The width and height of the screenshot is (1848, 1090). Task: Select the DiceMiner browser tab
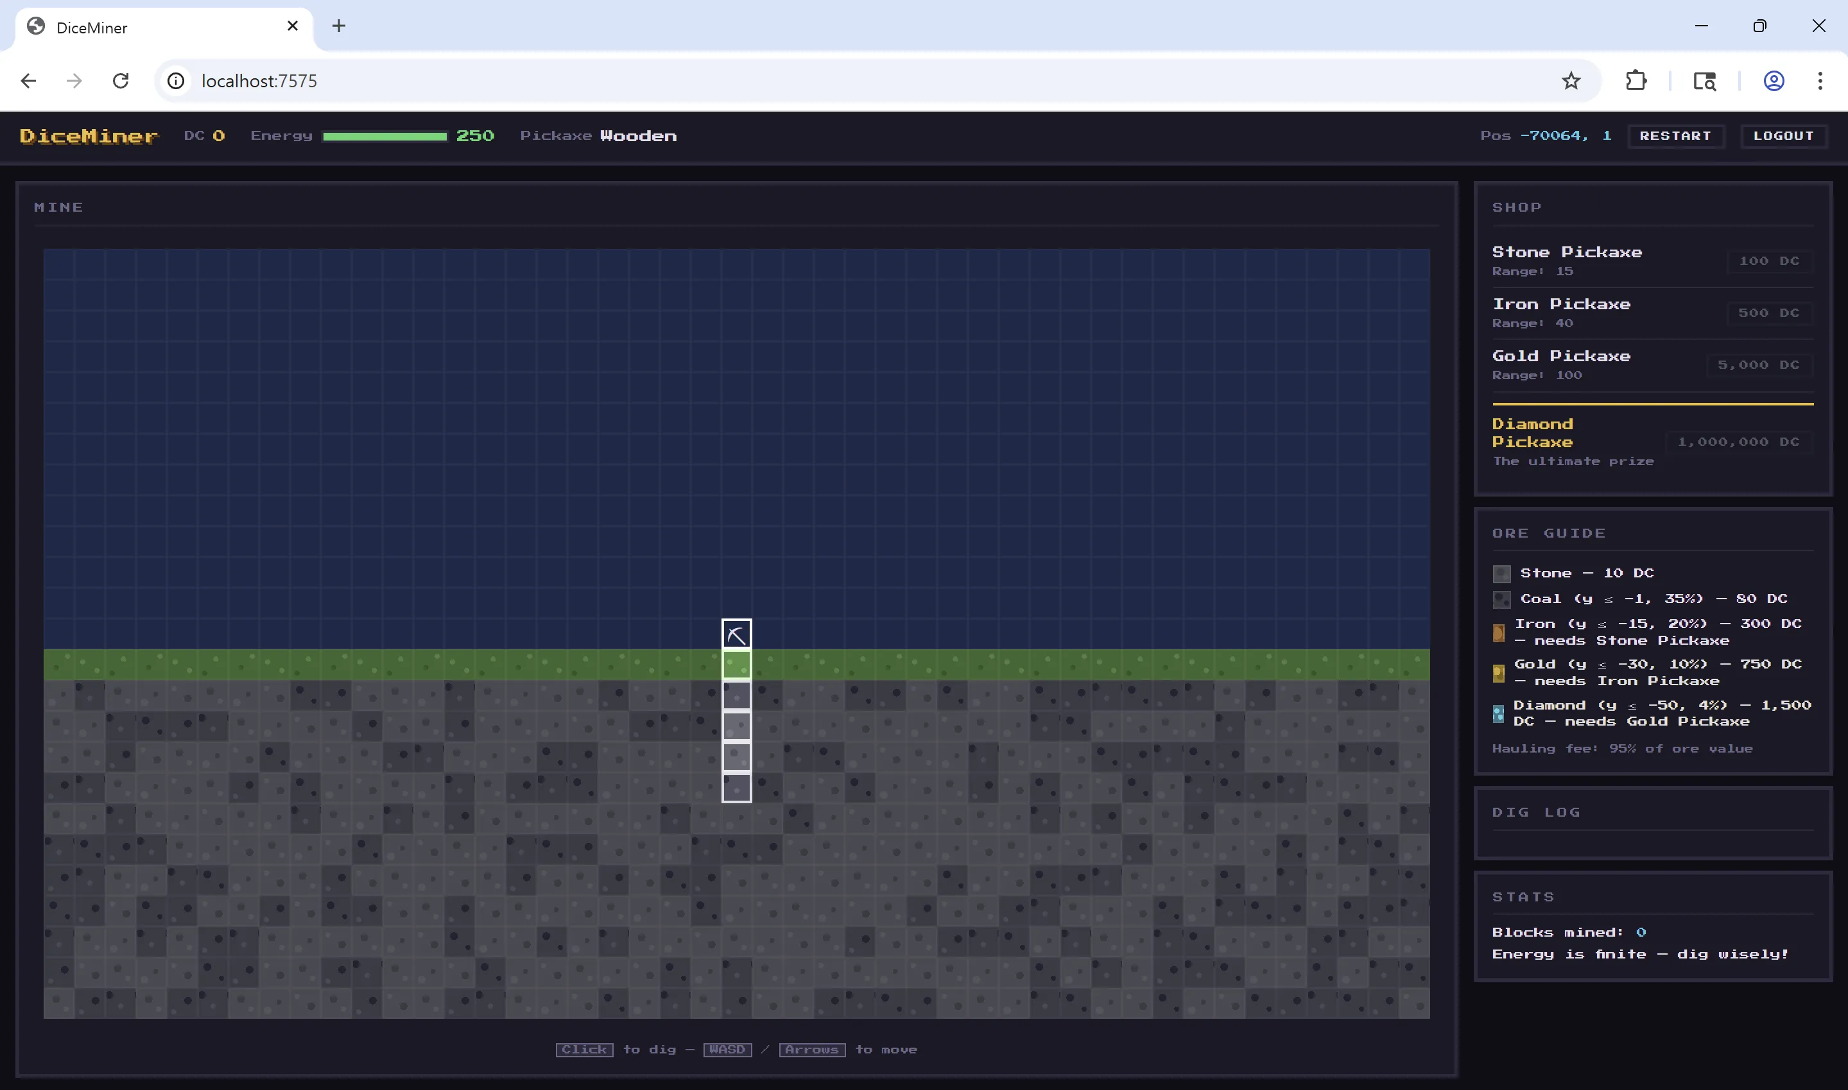point(163,27)
